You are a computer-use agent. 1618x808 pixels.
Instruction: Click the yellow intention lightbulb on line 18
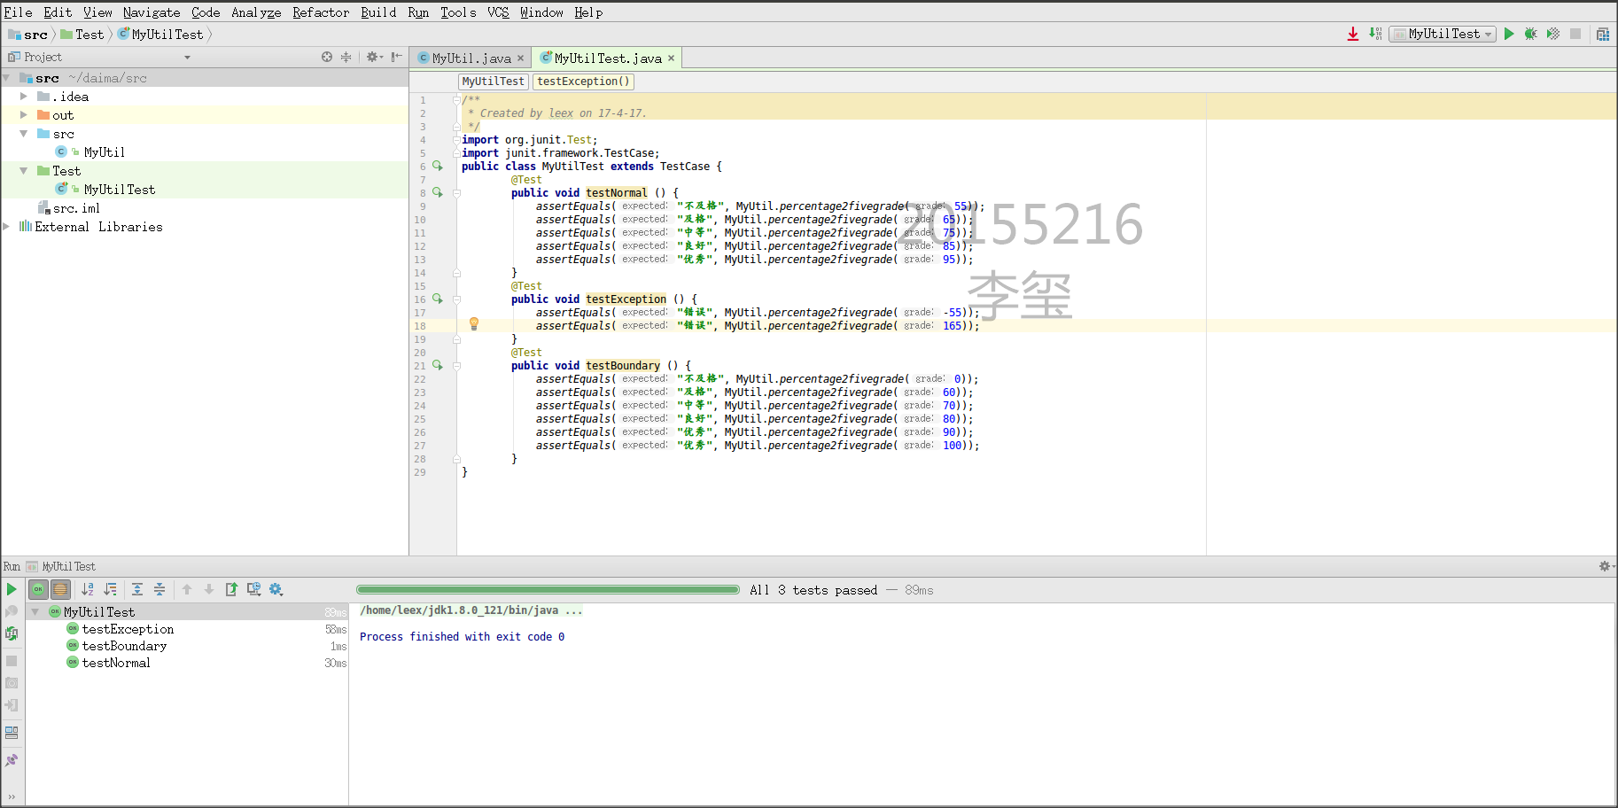tap(474, 324)
